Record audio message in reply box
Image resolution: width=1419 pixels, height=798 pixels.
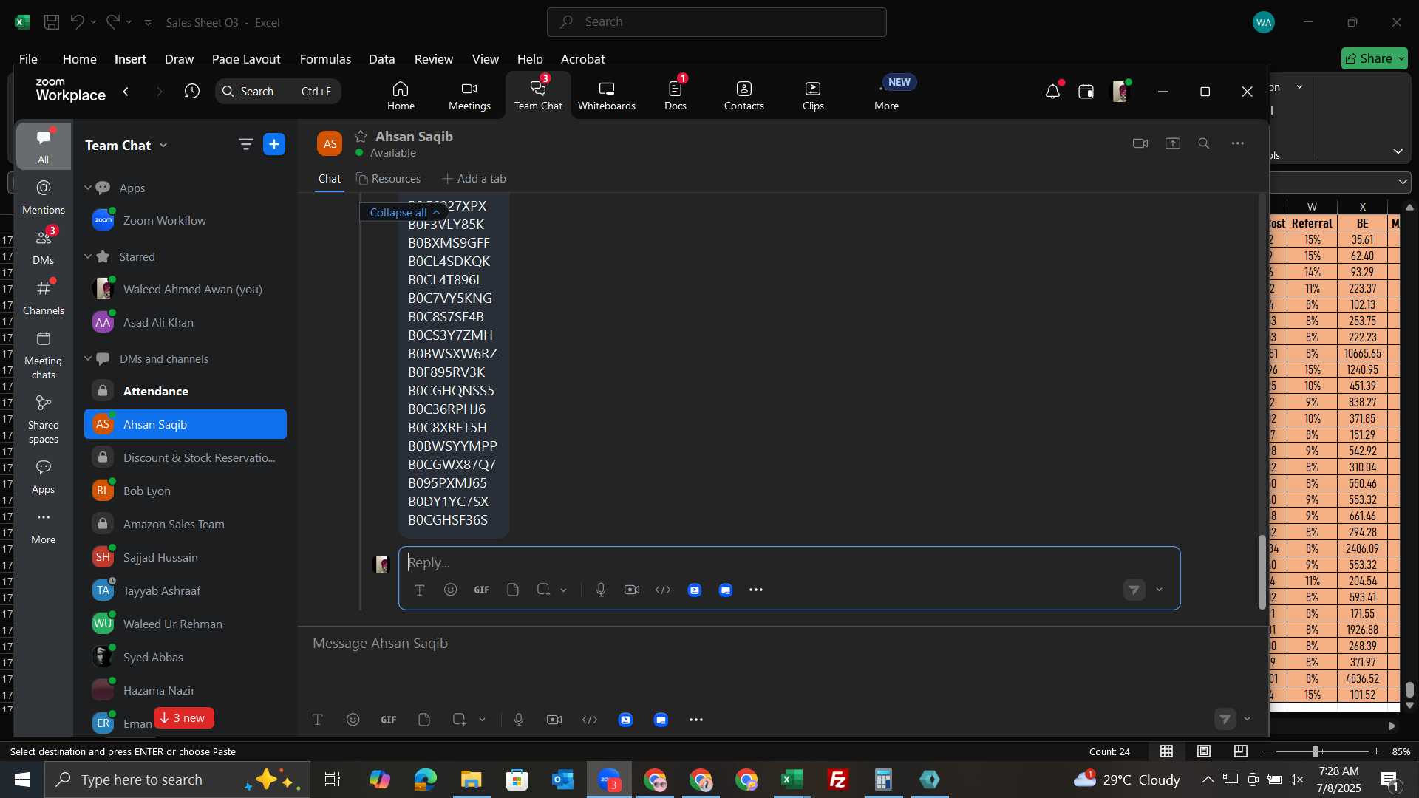[x=601, y=590]
